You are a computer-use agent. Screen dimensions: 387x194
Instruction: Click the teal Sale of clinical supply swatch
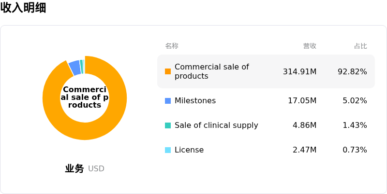click(168, 125)
